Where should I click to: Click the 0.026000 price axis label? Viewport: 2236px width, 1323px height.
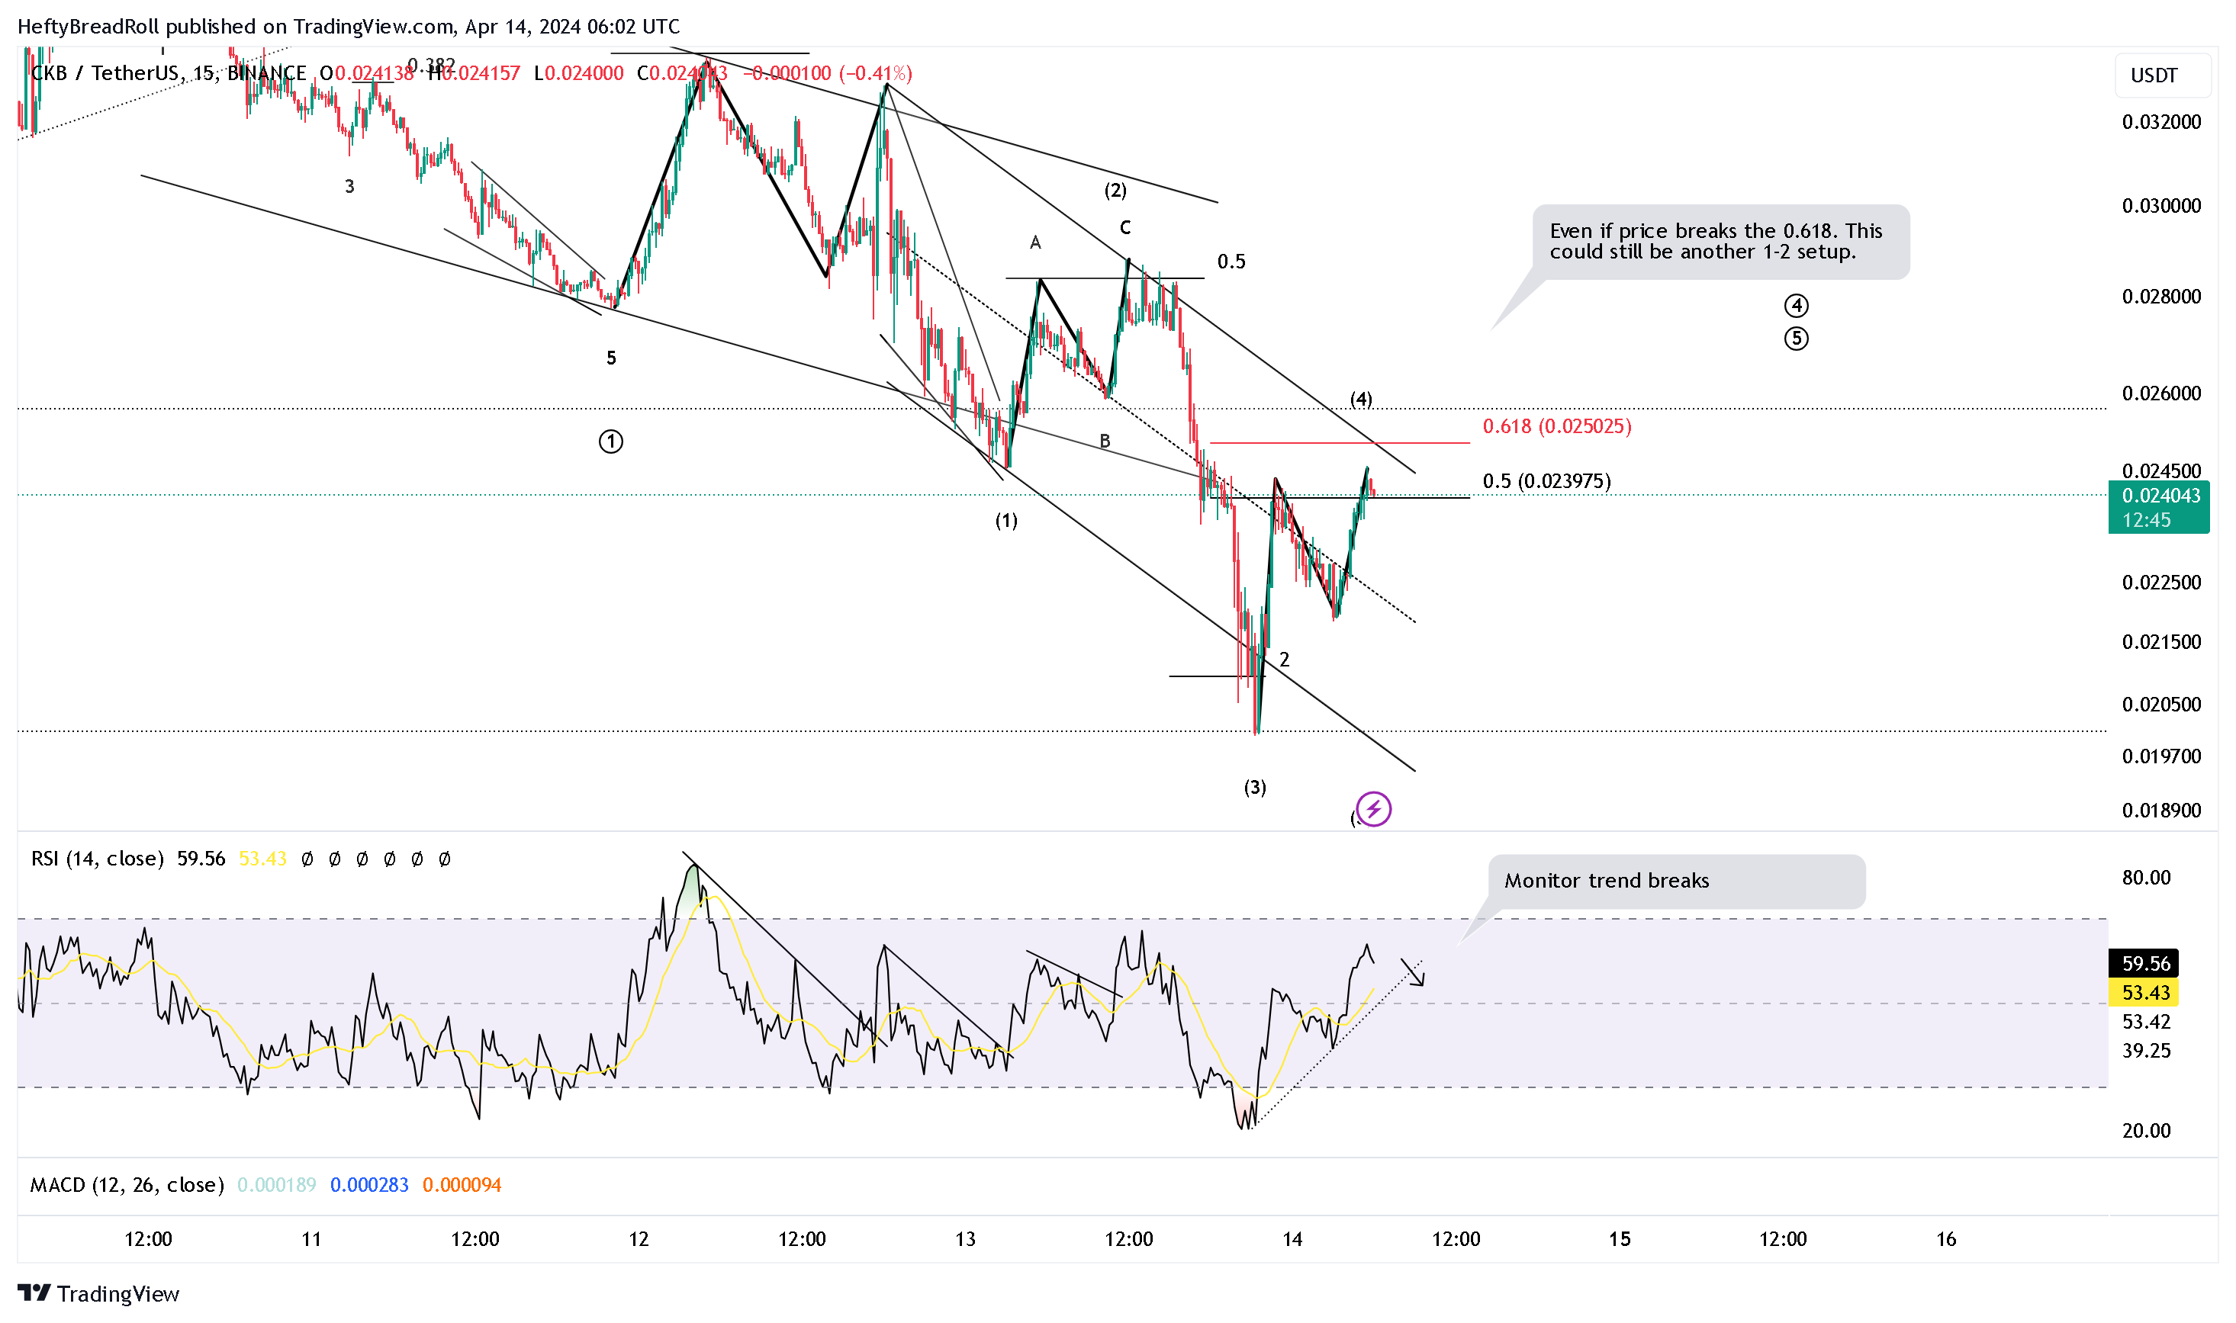click(2161, 393)
